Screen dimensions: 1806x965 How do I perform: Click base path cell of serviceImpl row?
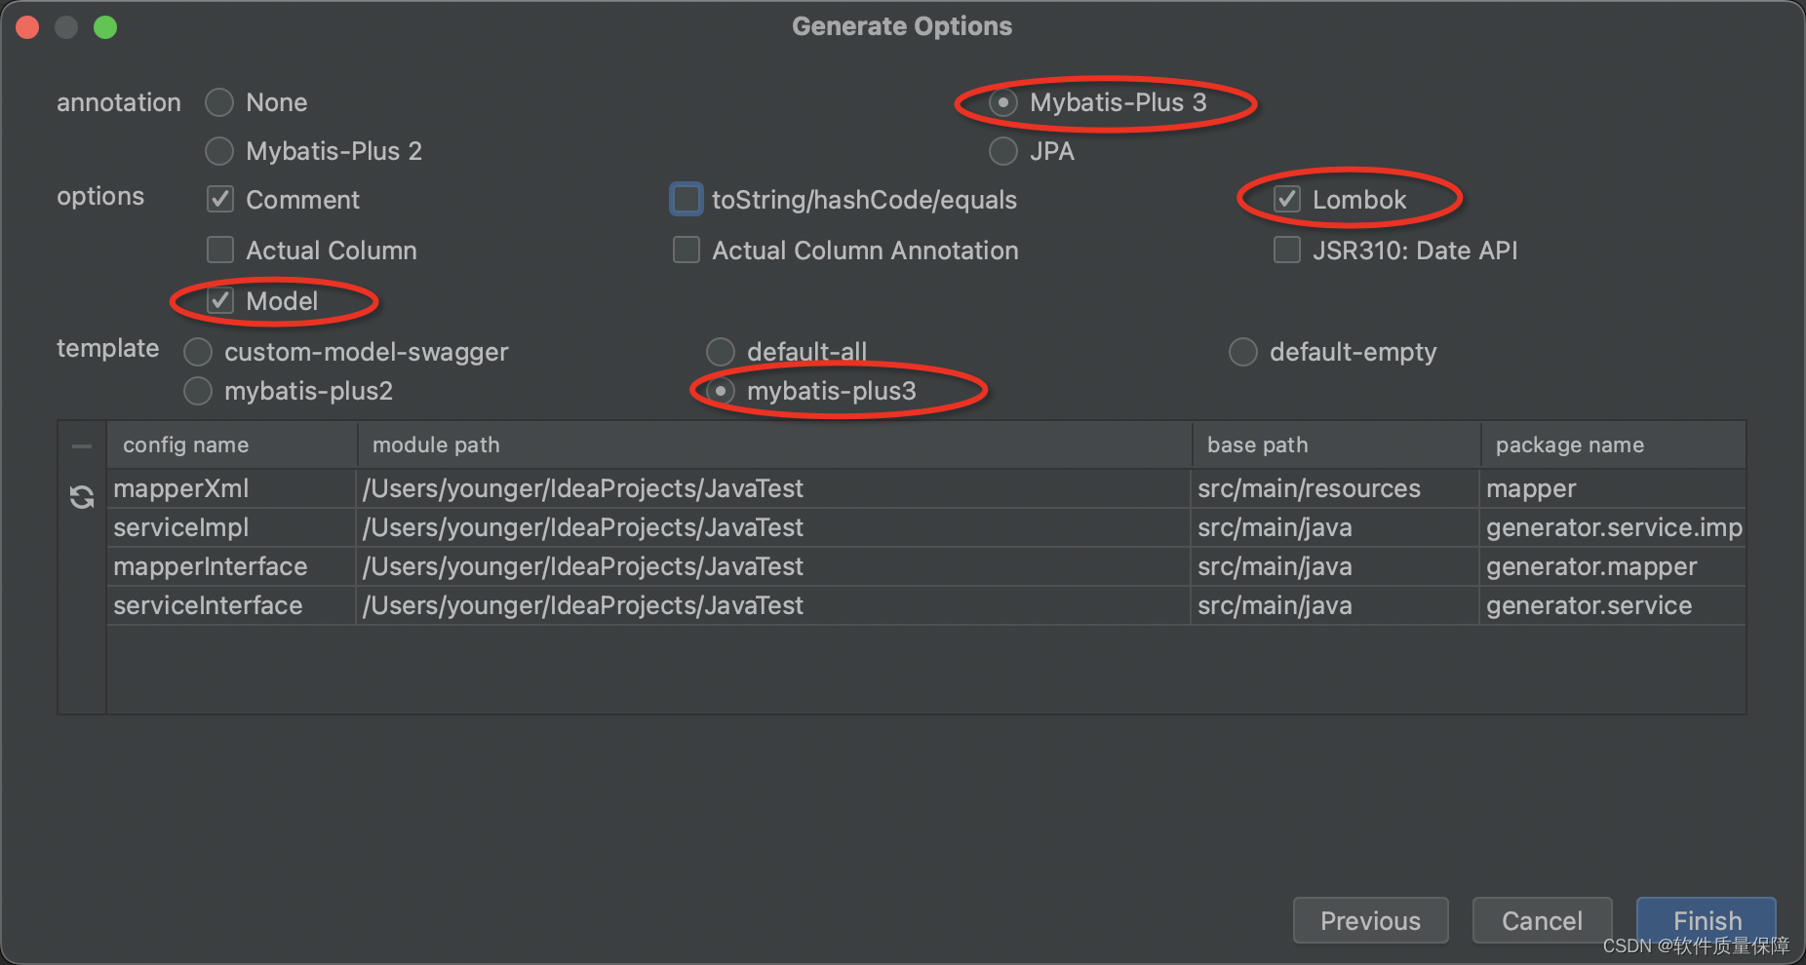[1337, 527]
